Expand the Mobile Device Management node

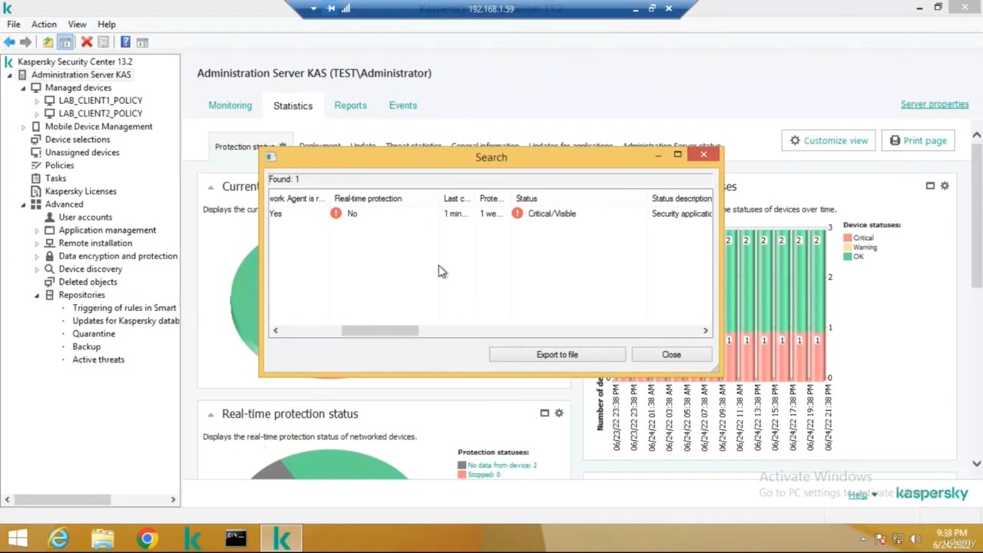pos(23,127)
